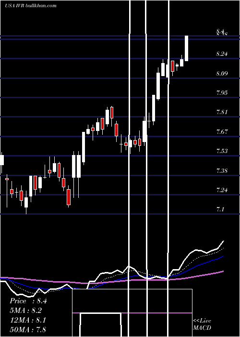Click the 7.38 price axis label
The width and height of the screenshot is (240, 337).
(x=222, y=171)
